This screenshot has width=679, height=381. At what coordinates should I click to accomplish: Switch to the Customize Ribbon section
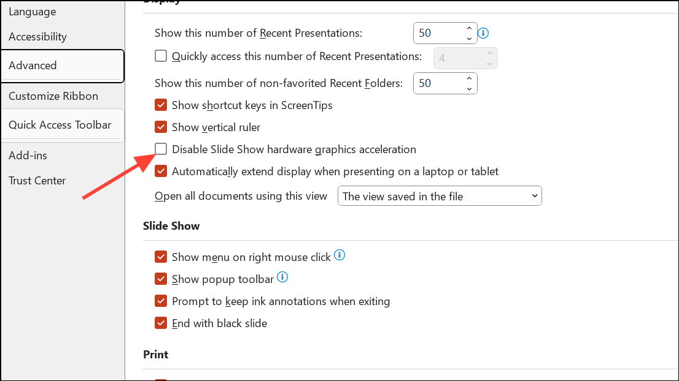coord(53,96)
